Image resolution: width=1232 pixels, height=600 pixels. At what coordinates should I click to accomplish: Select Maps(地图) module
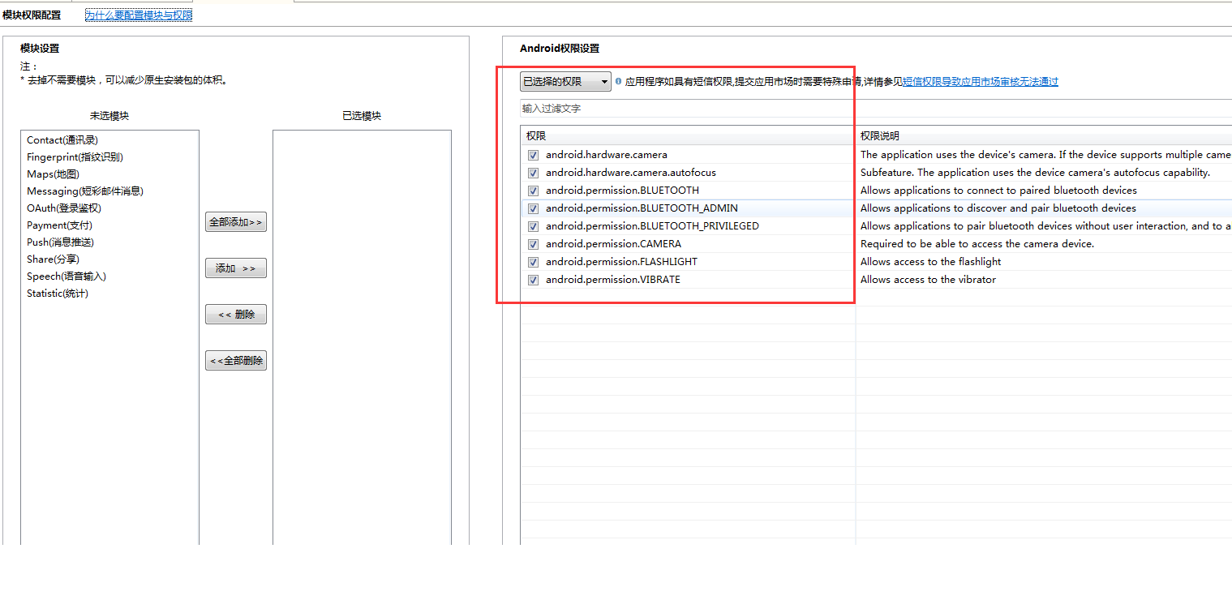(53, 174)
